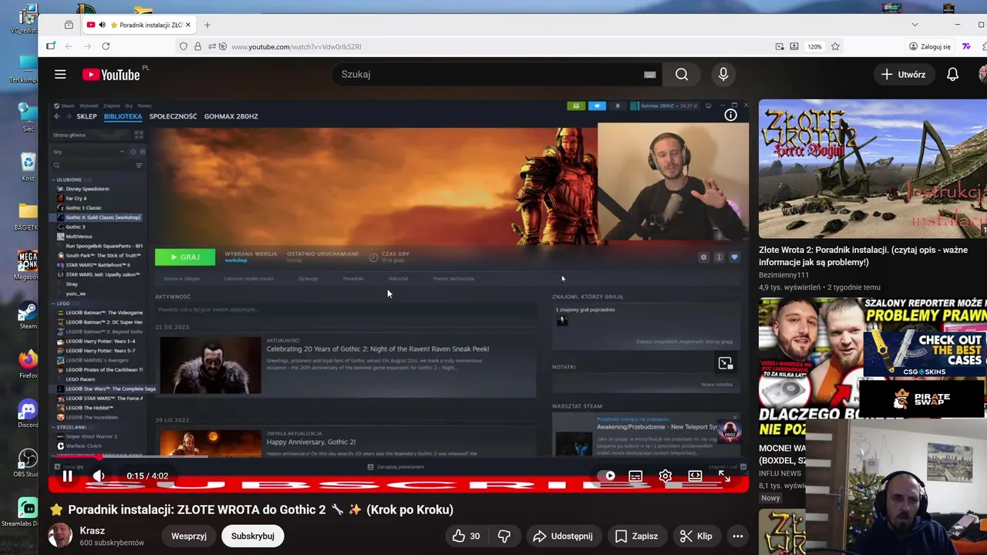
Task: Click the youtube.com address bar URL
Action: 296,46
